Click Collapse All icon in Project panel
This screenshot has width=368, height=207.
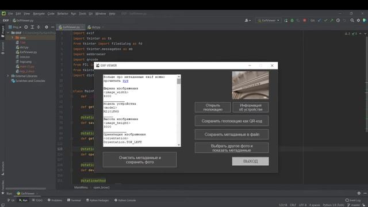coord(39,27)
